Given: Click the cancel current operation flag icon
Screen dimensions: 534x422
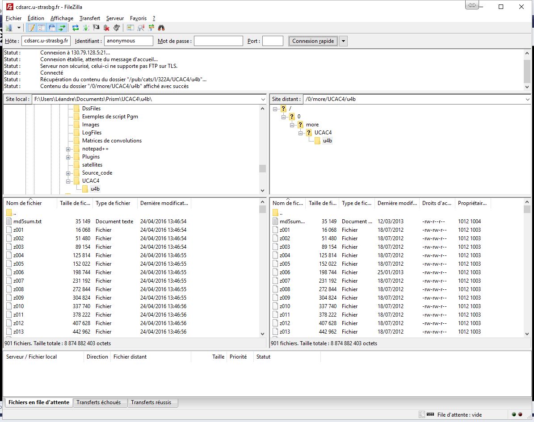Looking at the screenshot, I should point(96,28).
